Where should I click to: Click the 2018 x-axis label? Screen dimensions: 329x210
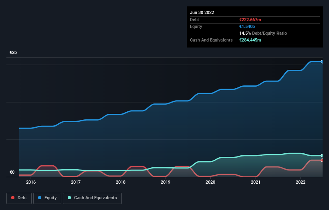pos(121,182)
